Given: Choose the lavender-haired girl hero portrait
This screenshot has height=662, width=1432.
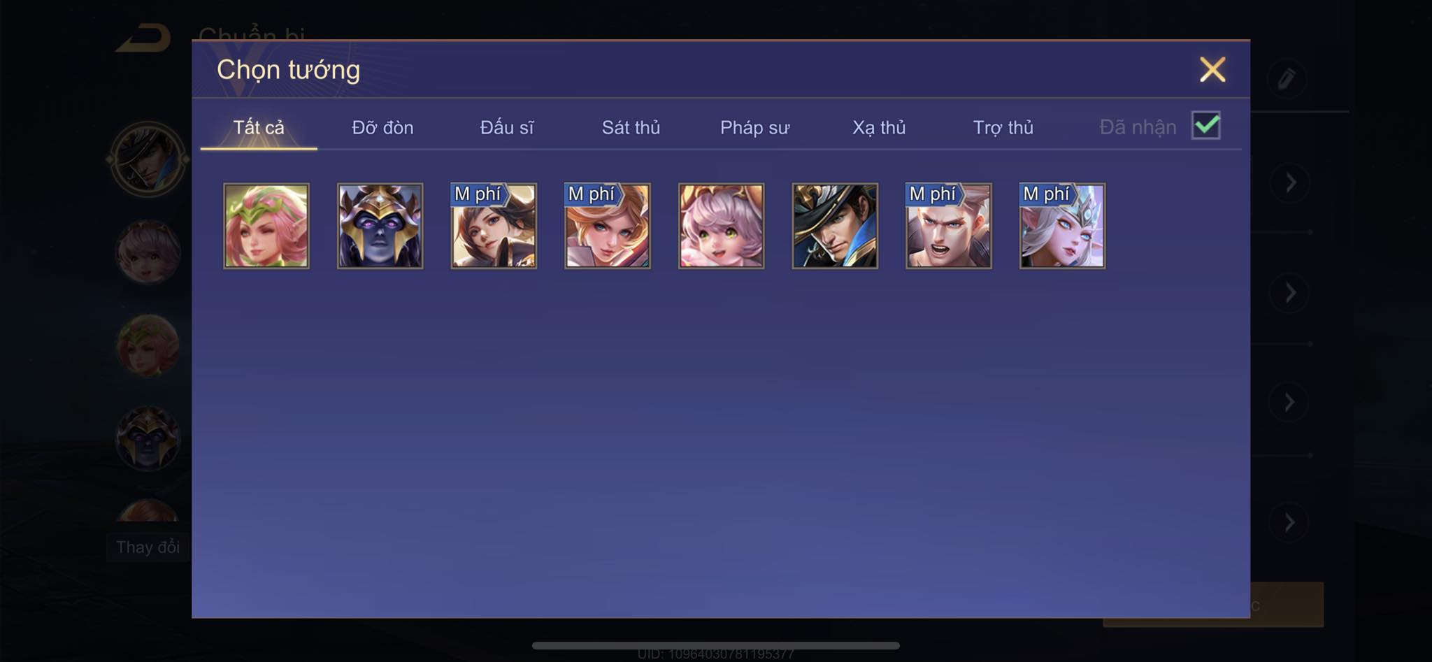Looking at the screenshot, I should 721,226.
